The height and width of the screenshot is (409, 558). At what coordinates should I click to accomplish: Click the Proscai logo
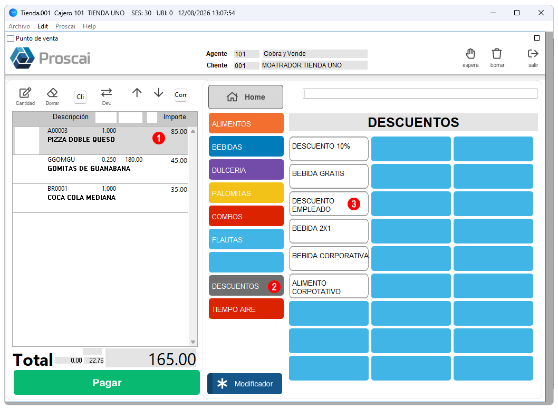[x=50, y=57]
